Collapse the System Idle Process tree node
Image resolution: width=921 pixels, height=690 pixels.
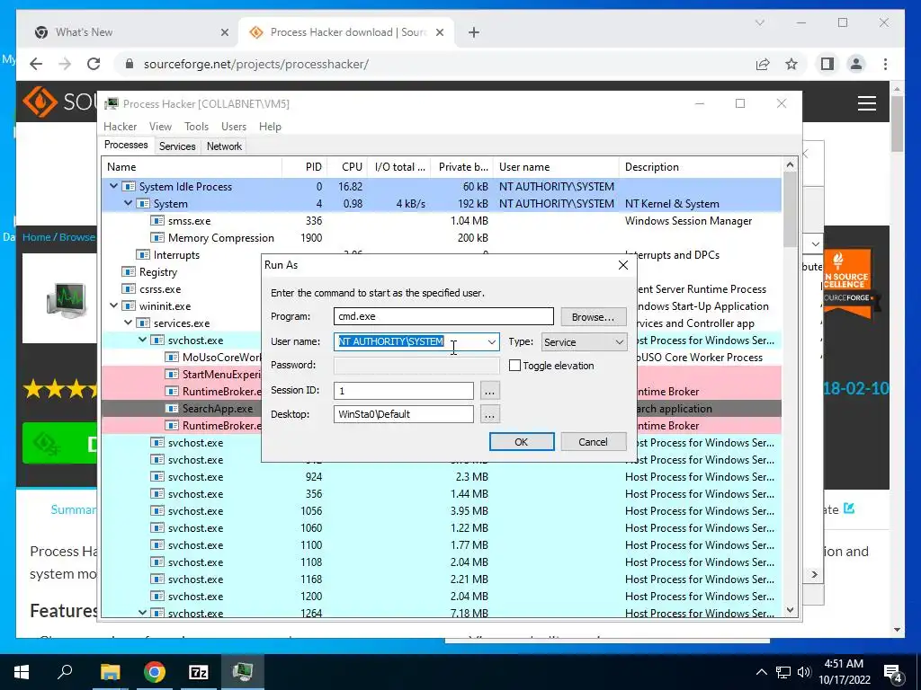click(113, 186)
